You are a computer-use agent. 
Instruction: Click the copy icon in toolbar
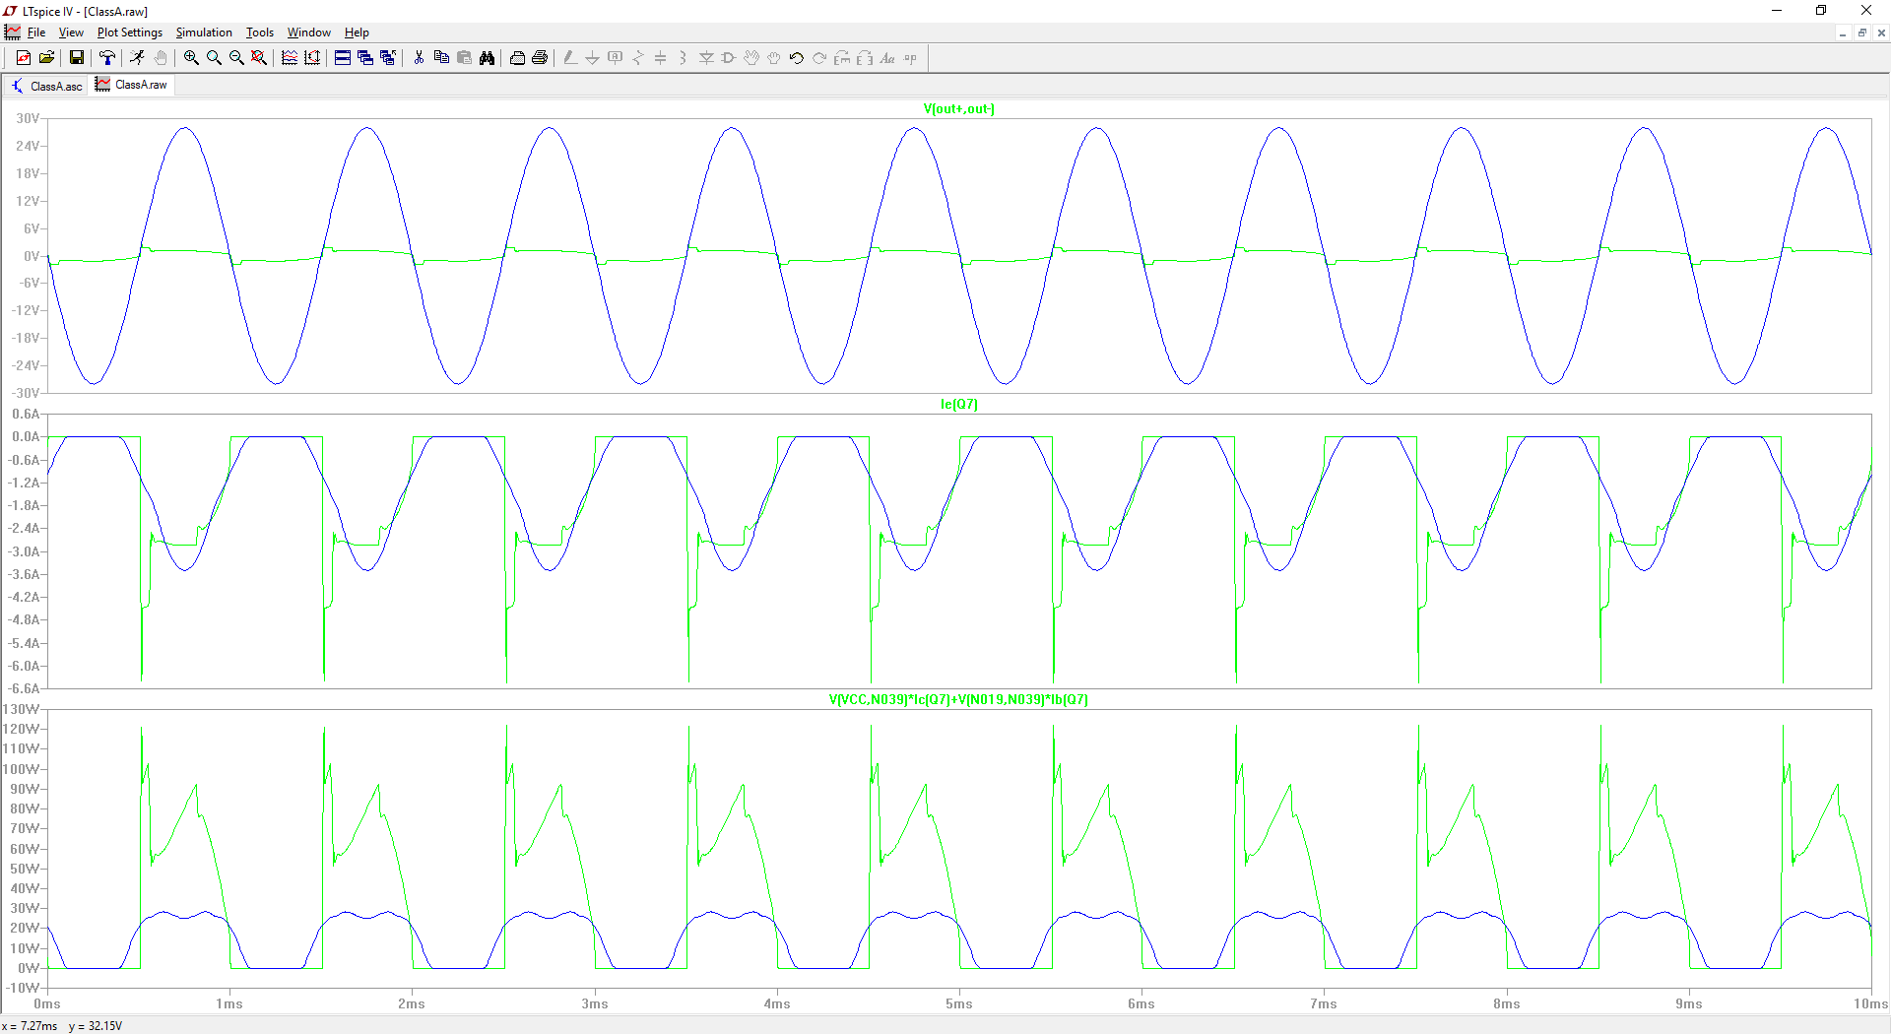tap(441, 58)
